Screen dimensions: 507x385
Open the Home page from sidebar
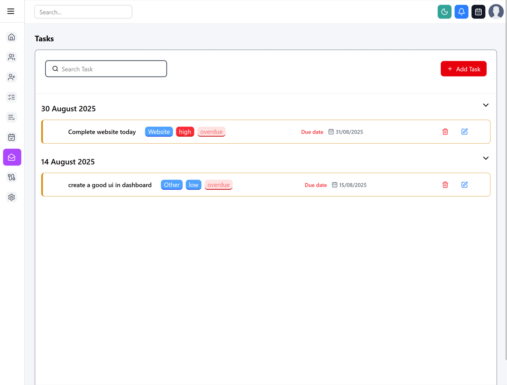11,37
